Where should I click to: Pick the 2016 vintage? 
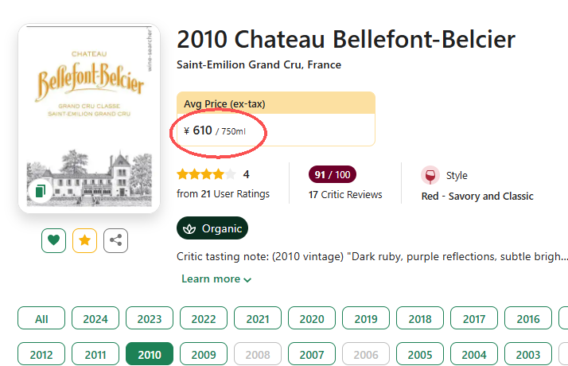528,319
